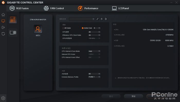Click the Internal CPU Vcore label
This screenshot has height=102, width=180.
click(x=68, y=54)
